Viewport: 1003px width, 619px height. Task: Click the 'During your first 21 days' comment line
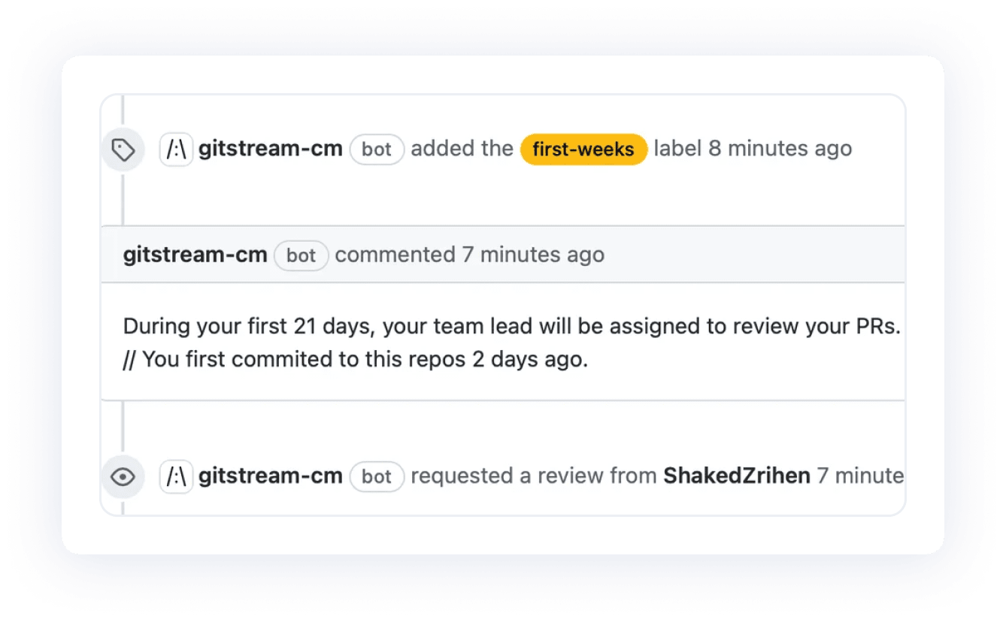(512, 327)
